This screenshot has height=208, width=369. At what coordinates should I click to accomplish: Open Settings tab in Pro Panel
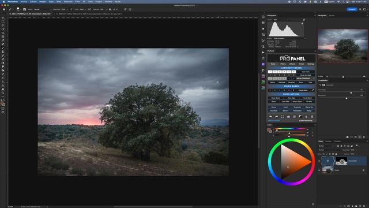[311, 64]
